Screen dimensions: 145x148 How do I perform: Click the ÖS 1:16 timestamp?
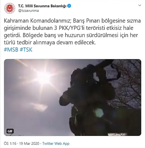[10, 143]
